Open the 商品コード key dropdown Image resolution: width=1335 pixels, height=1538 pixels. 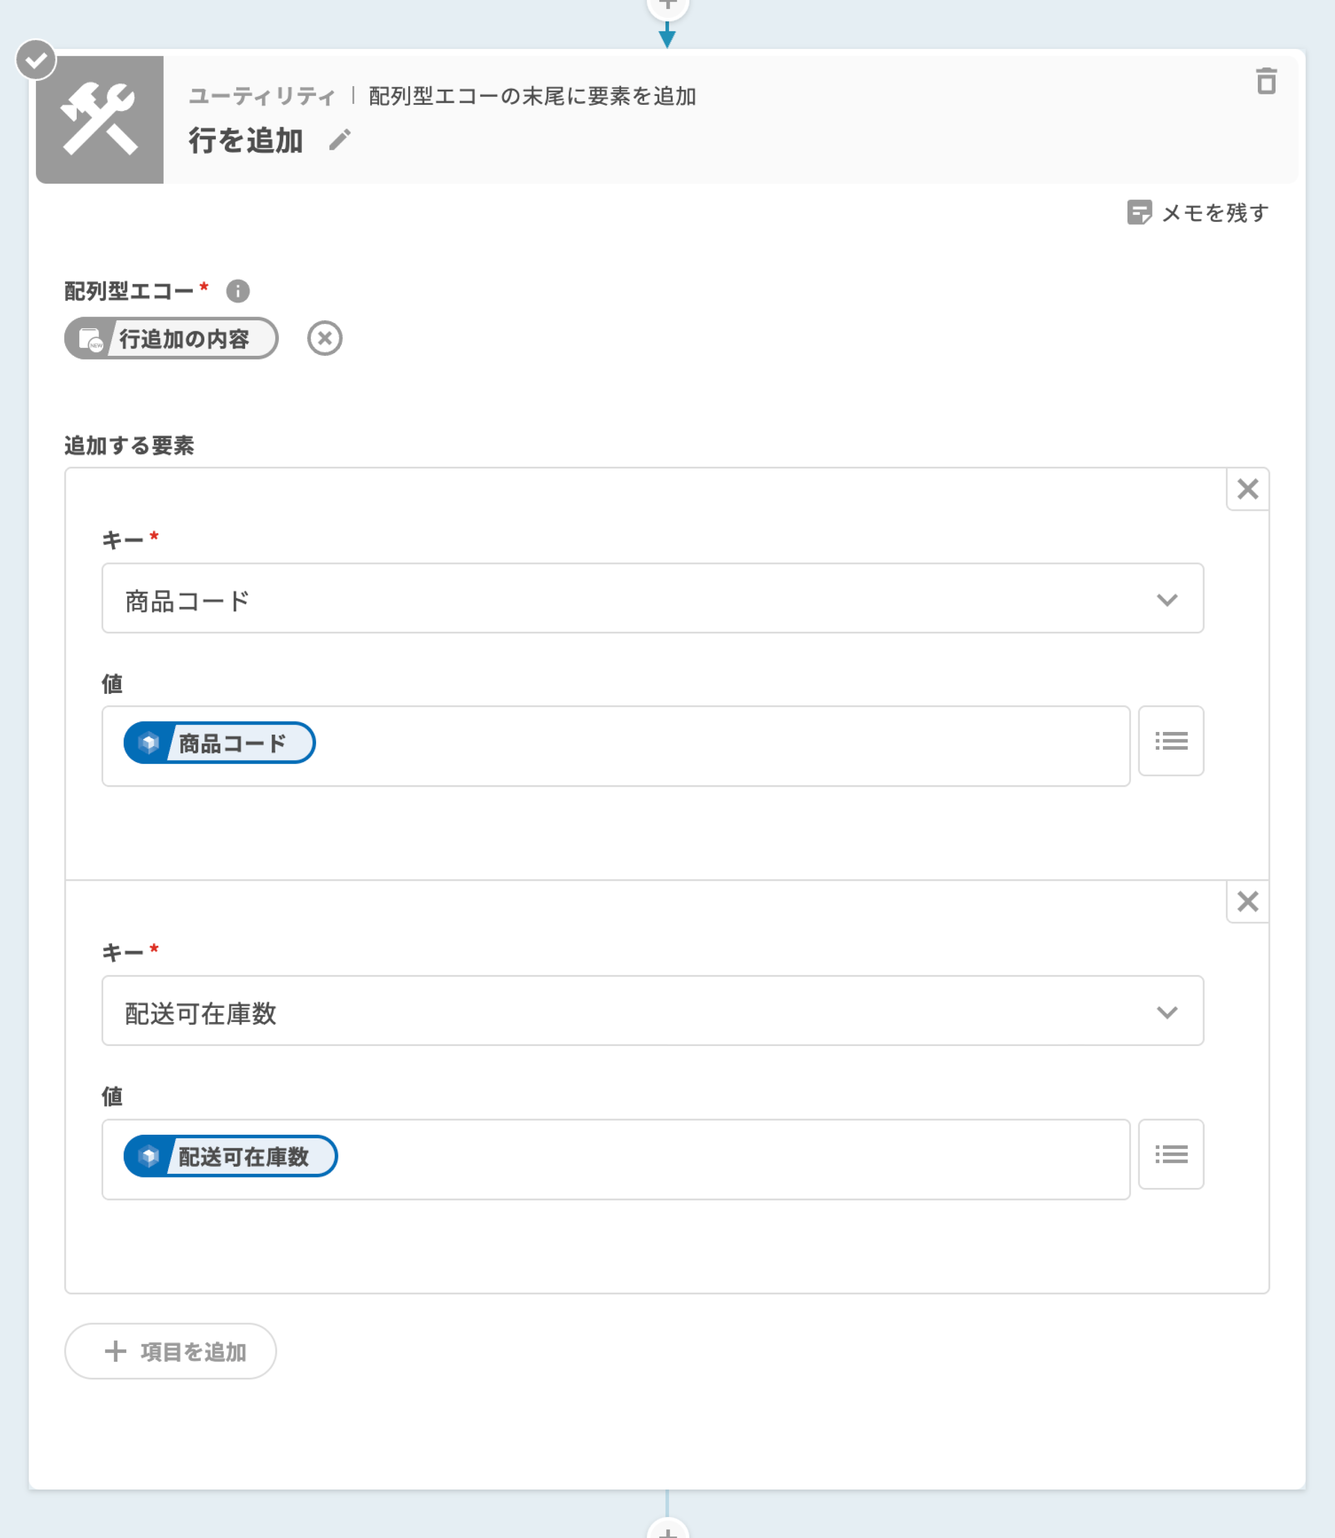pyautogui.click(x=652, y=598)
